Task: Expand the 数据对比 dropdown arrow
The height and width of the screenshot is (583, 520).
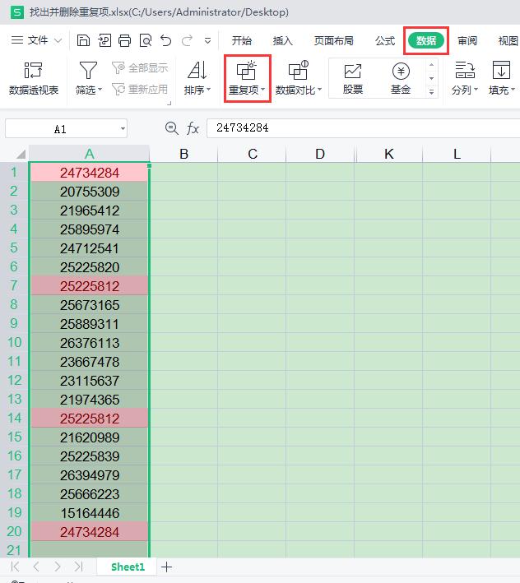Action: pos(320,90)
